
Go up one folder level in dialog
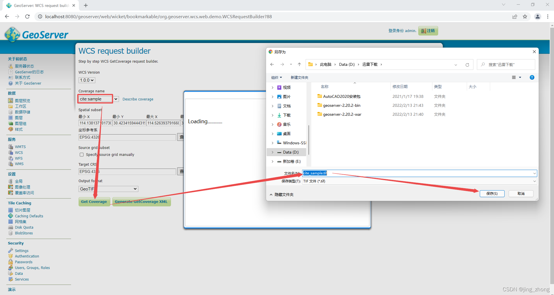click(299, 64)
